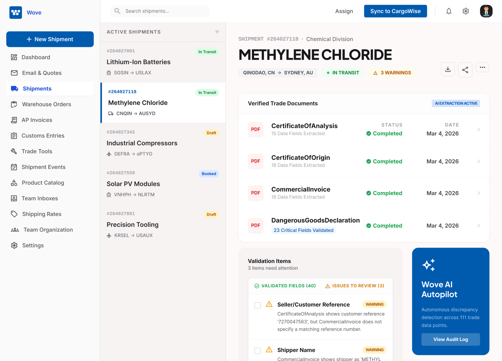The width and height of the screenshot is (502, 361).
Task: Toggle the AI EXTRACTION ACTIVE badge
Action: 456,103
